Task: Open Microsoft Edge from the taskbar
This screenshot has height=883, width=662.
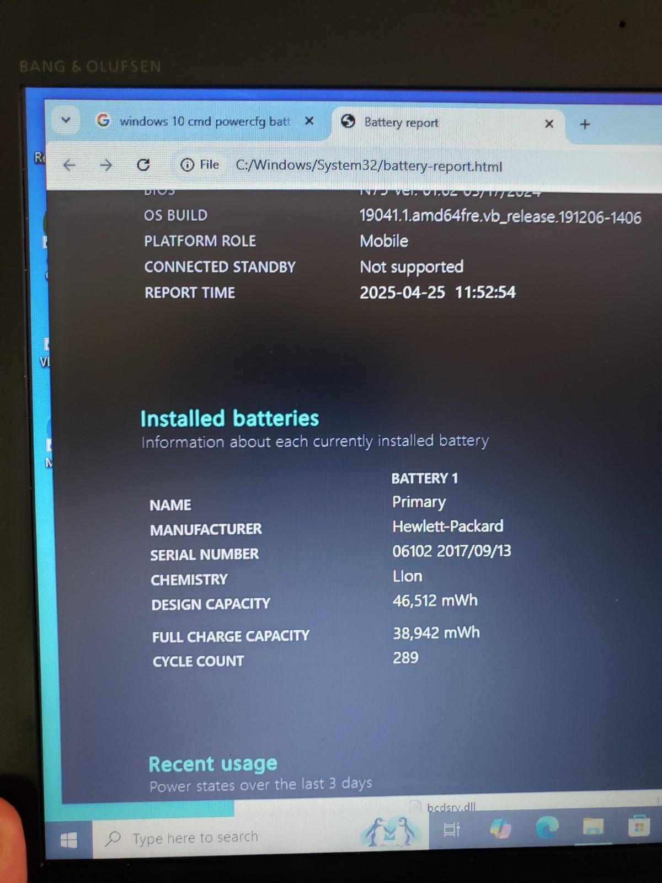Action: (547, 827)
